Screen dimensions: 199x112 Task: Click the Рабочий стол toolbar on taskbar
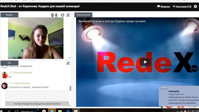(x=27, y=111)
